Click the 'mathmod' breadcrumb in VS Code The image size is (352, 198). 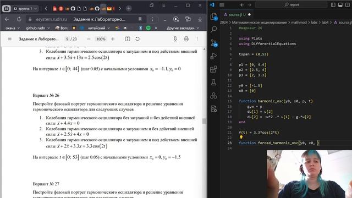(299, 23)
